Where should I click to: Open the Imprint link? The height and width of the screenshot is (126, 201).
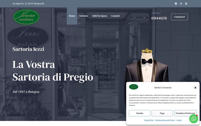179,120
